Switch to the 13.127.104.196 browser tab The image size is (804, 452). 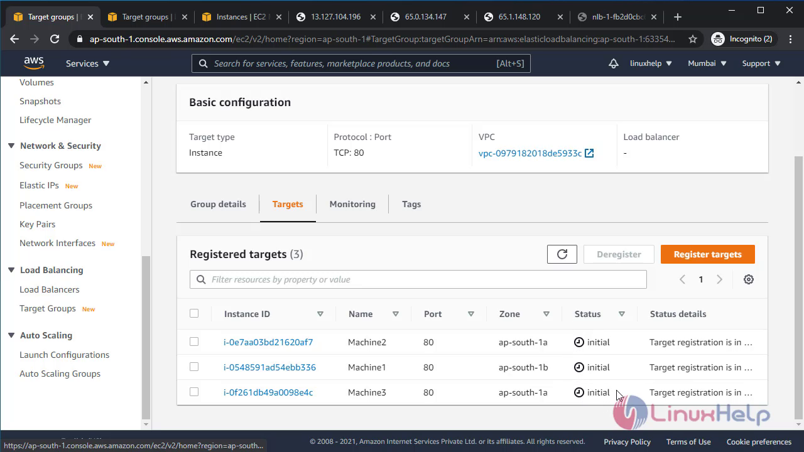(x=335, y=17)
